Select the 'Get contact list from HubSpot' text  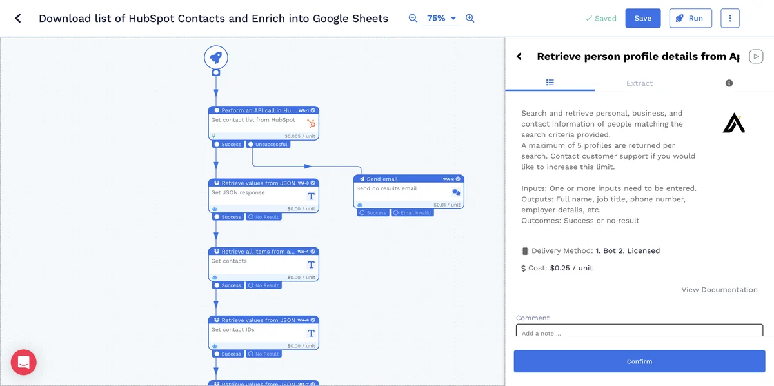253,120
